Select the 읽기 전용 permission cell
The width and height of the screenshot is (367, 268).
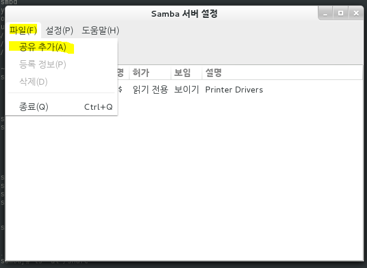click(x=150, y=90)
